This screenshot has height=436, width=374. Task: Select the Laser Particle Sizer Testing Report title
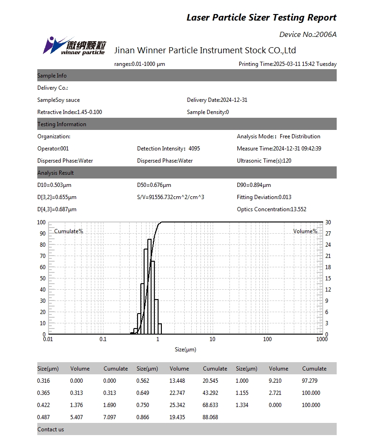pos(263,17)
